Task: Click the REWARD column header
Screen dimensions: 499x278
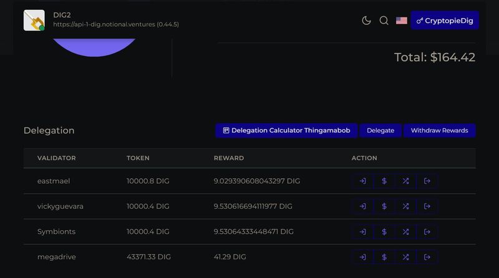Action: (228, 158)
